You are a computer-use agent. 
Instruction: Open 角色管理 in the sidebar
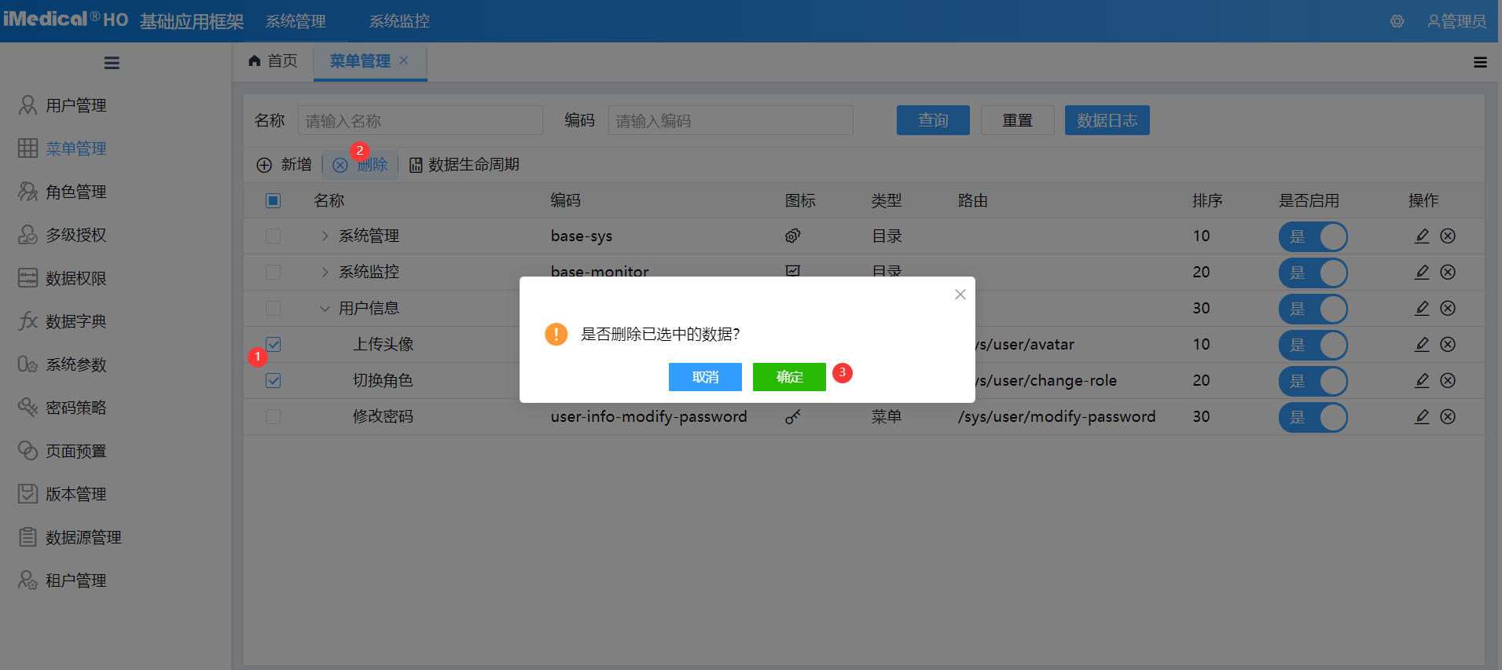[x=75, y=192]
